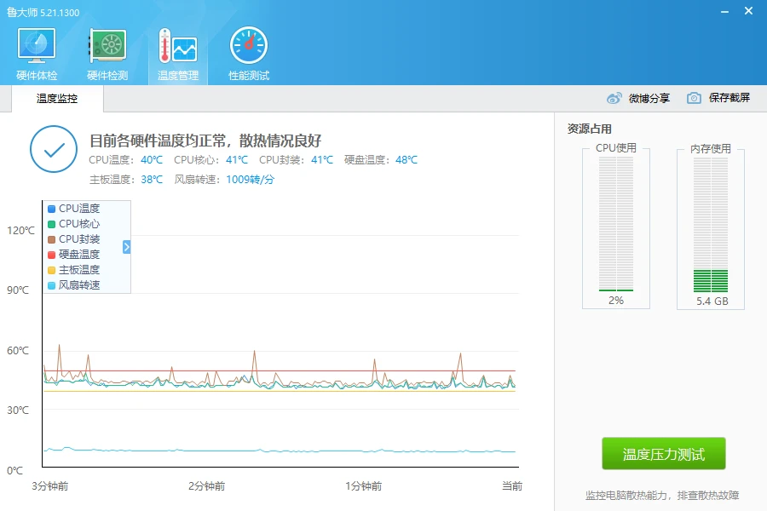Click 3分钟前 time axis label

[50, 486]
